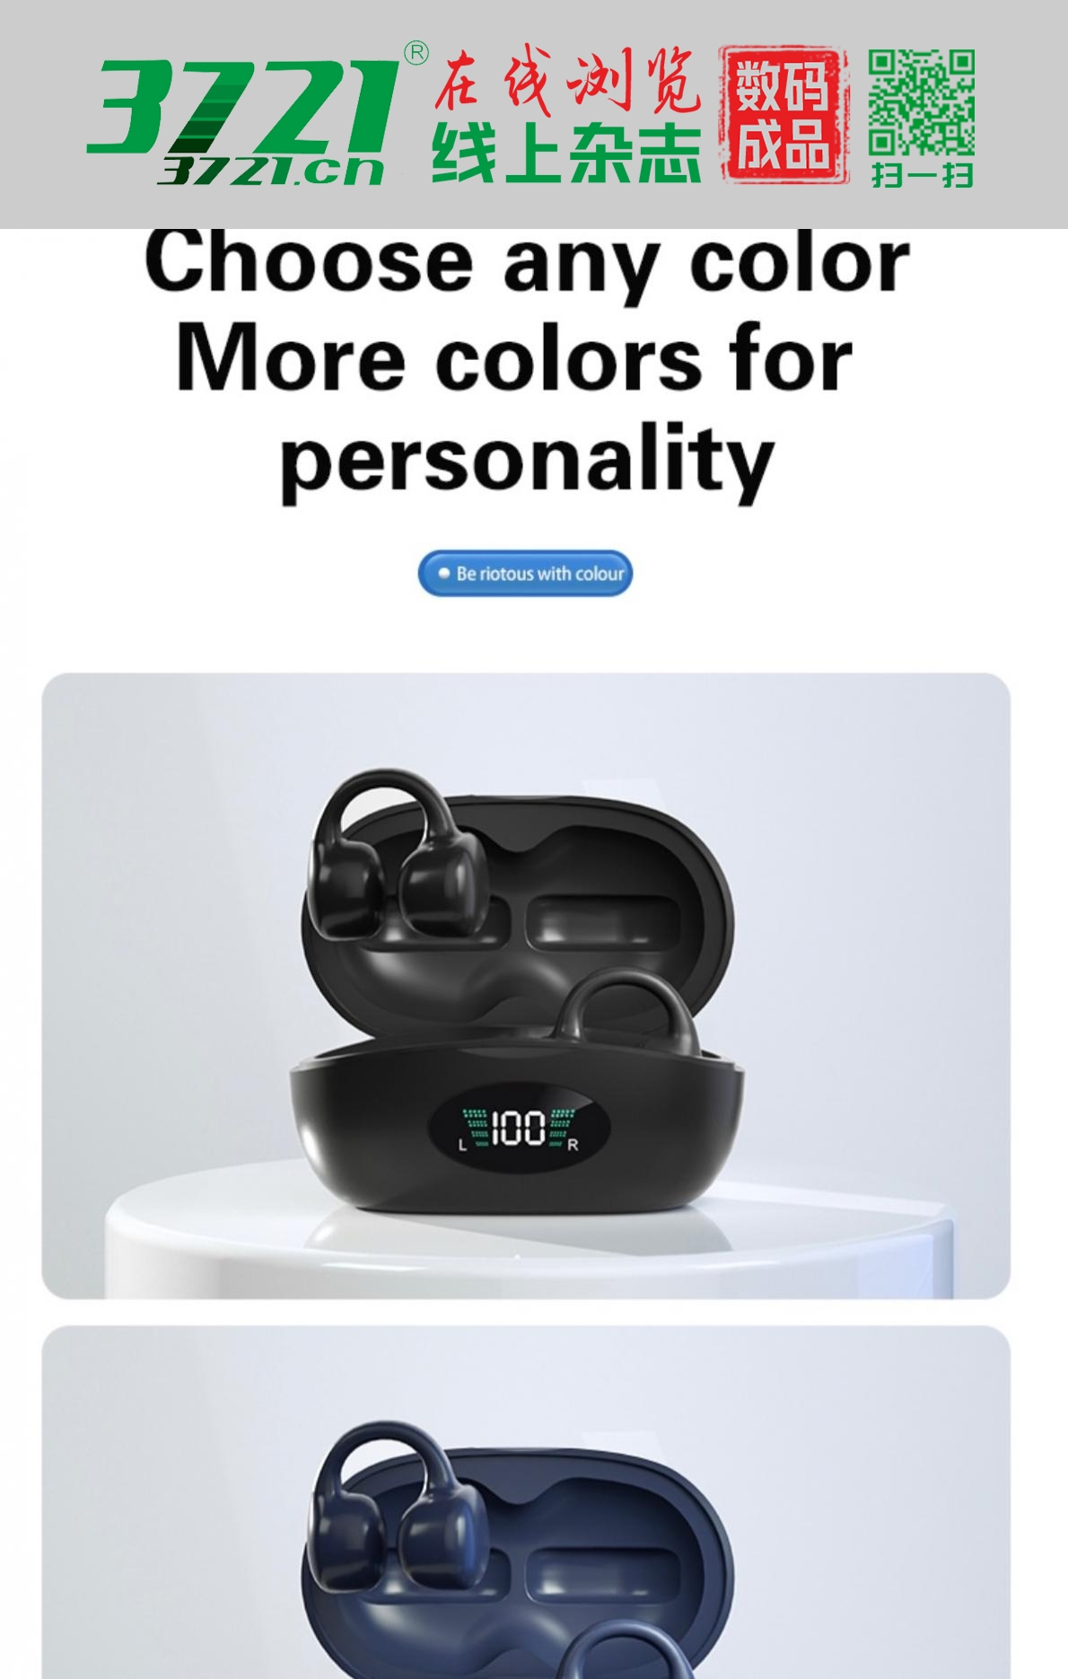Click the More colors for heading line

(x=514, y=359)
